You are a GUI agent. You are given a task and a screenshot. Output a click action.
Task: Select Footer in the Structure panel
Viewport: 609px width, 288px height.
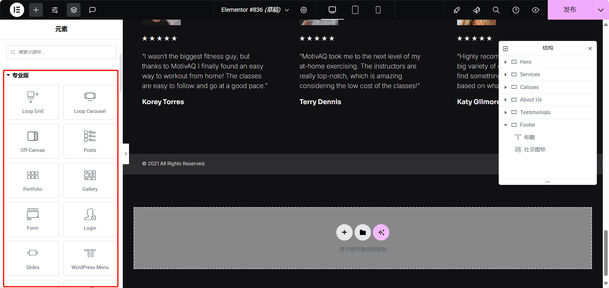tap(548, 125)
